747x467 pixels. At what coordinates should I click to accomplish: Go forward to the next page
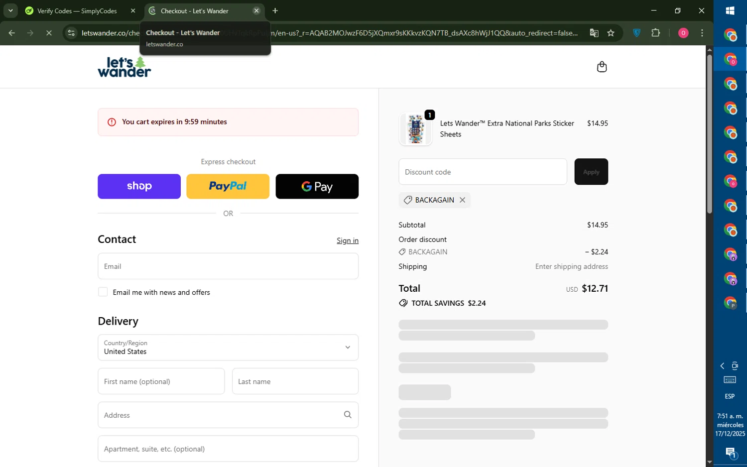(x=30, y=33)
